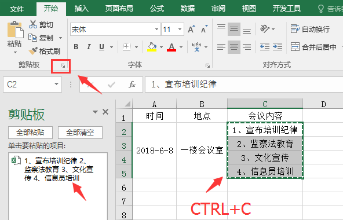The image size is (343, 220).
Task: Select cell containing 2018-6-8
Action: (155, 151)
